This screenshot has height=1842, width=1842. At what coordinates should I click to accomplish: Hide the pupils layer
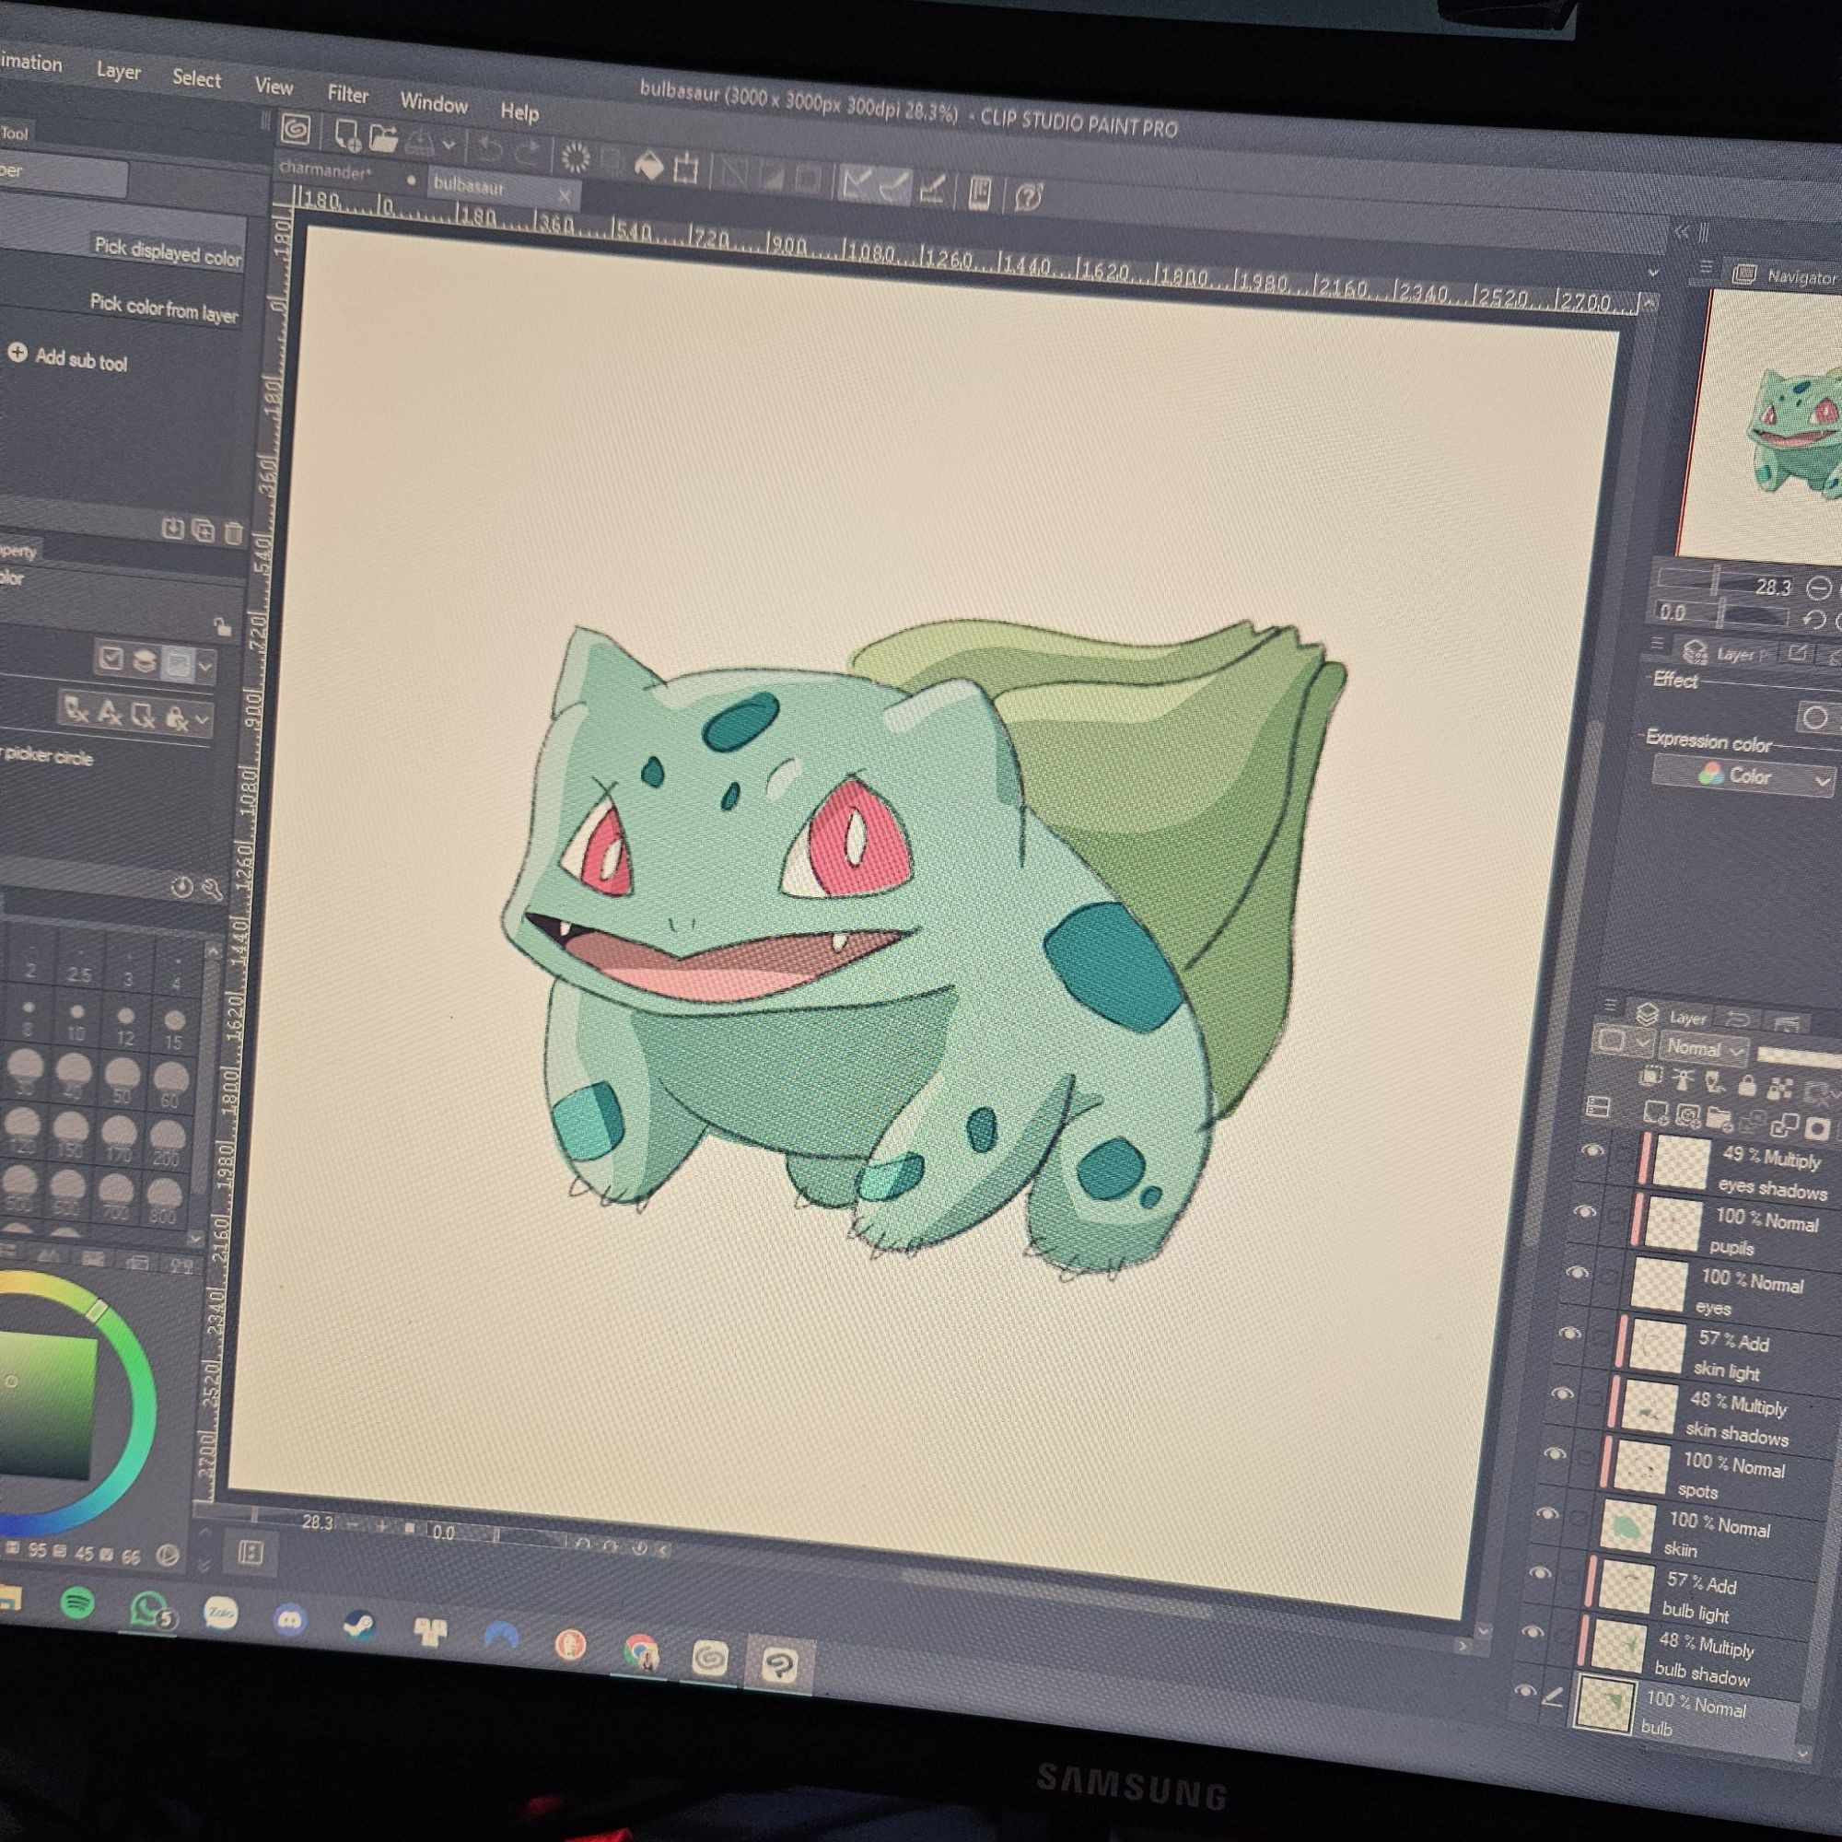[1584, 1212]
